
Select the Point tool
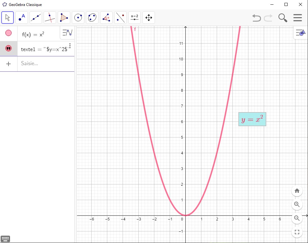coord(22,18)
